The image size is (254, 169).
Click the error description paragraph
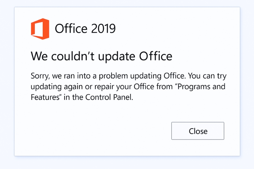(128, 86)
